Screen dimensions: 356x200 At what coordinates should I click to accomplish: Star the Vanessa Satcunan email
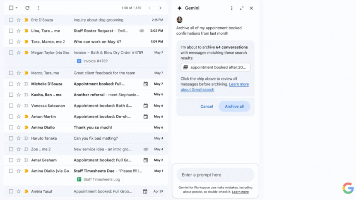tap(19, 106)
